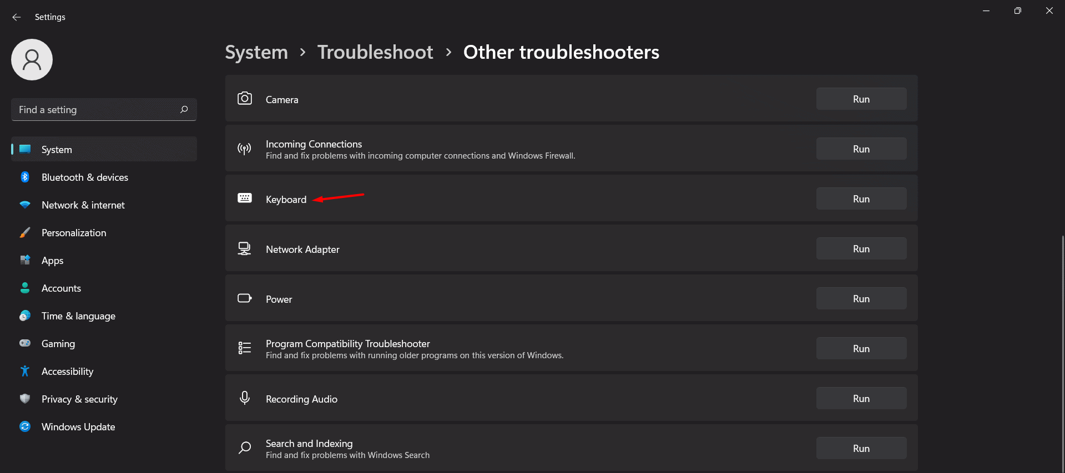The height and width of the screenshot is (473, 1065).
Task: Click the search magnifier in Find a setting
Action: click(184, 110)
